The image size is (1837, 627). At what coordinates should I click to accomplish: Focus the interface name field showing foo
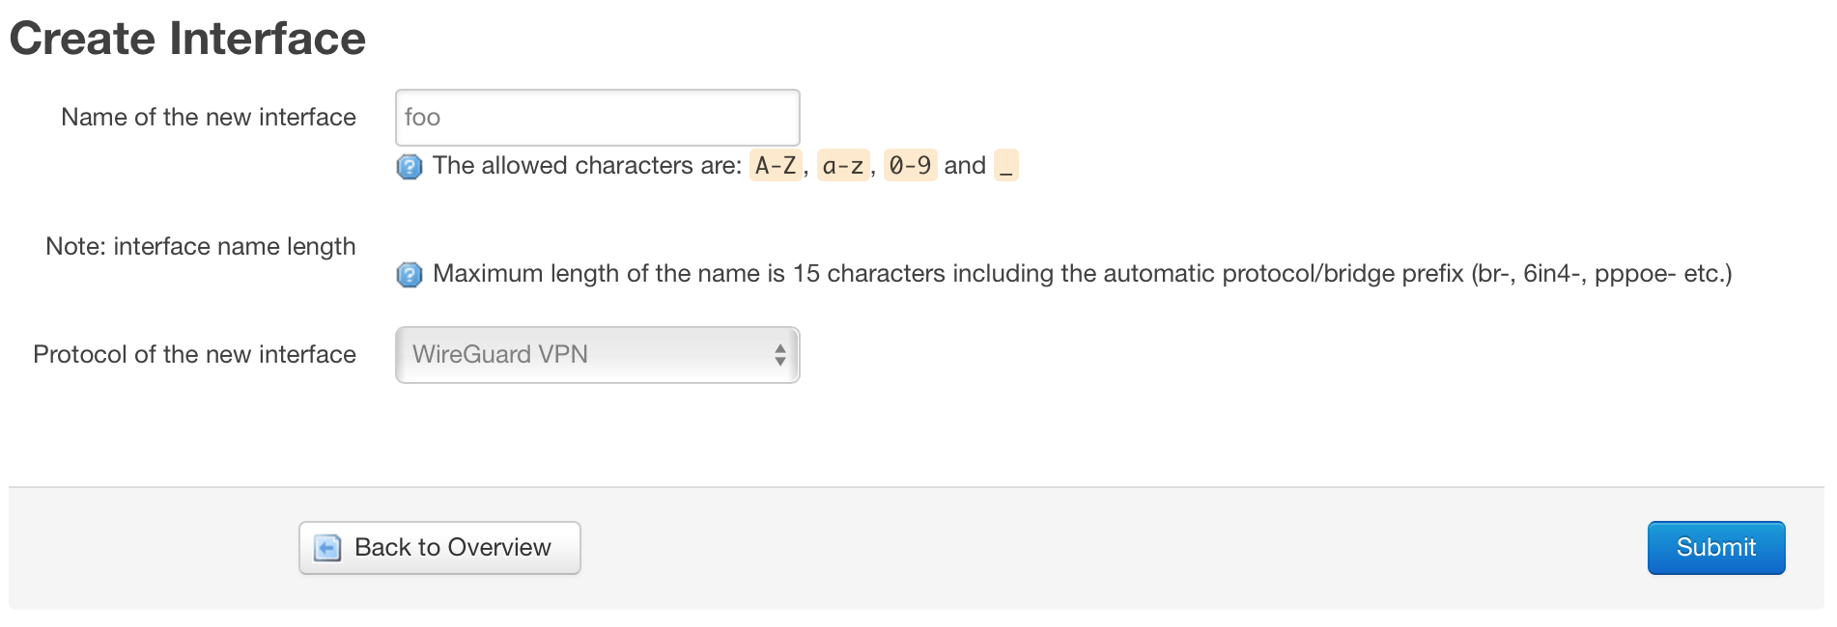(597, 118)
